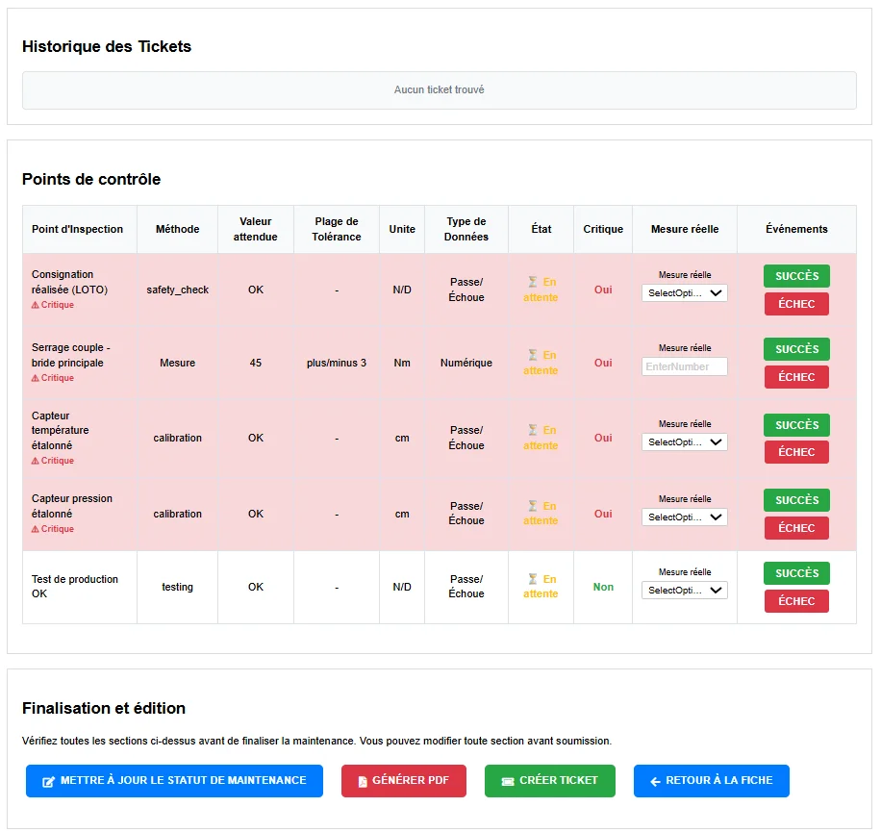Select METTRE À JOUR LE STATUT DE MAINTENANCE
Screen dimensions: 881x832
coord(174,780)
